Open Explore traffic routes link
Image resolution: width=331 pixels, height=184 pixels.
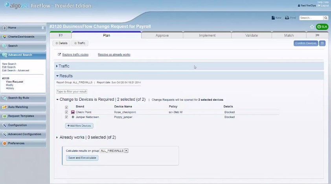point(75,54)
